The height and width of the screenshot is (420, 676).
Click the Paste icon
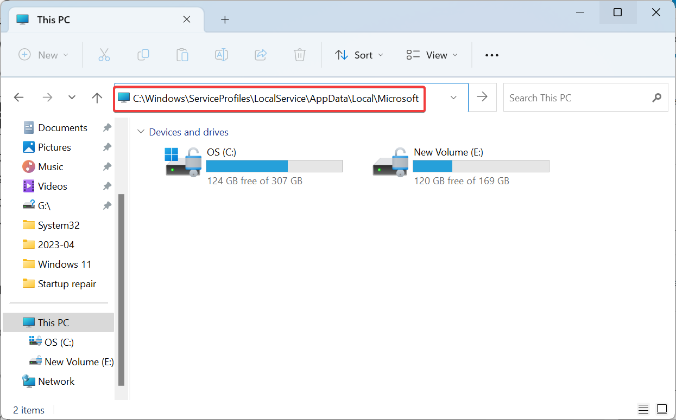coord(182,55)
